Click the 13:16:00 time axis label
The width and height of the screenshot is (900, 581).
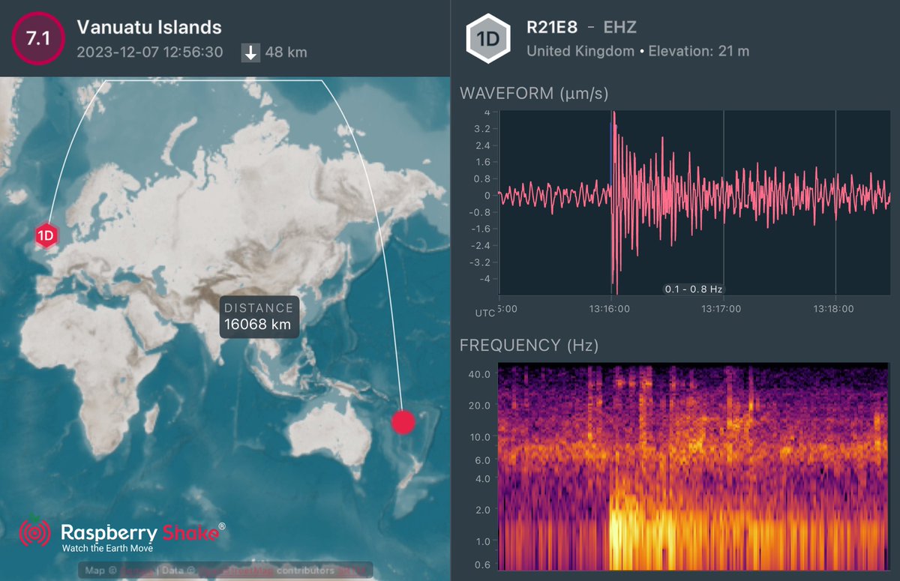pos(610,308)
